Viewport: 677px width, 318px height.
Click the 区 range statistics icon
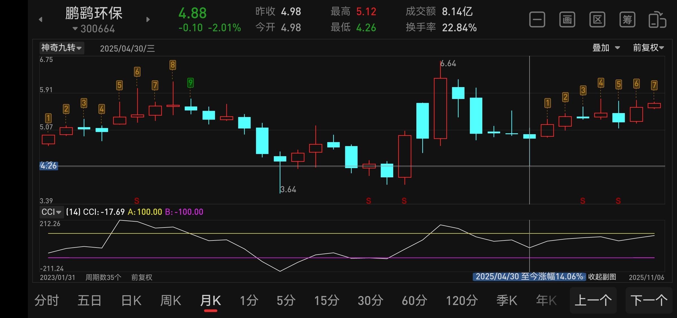pos(597,20)
